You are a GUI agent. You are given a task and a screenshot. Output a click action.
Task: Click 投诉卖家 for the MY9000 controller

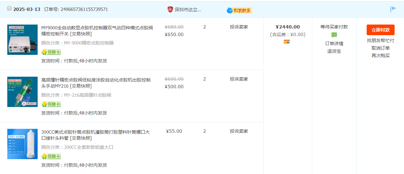[x=239, y=27]
